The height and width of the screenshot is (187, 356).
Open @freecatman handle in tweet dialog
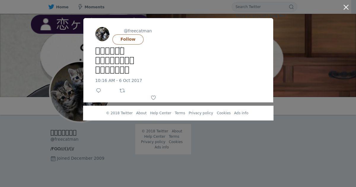pyautogui.click(x=138, y=31)
